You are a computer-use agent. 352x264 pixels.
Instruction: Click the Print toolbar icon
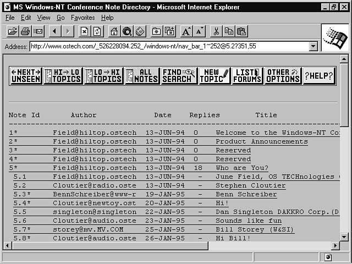(x=25, y=31)
